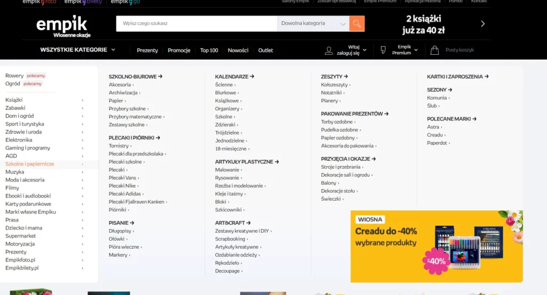
Task: Open the Creadu do -40% banner
Action: 436,246
